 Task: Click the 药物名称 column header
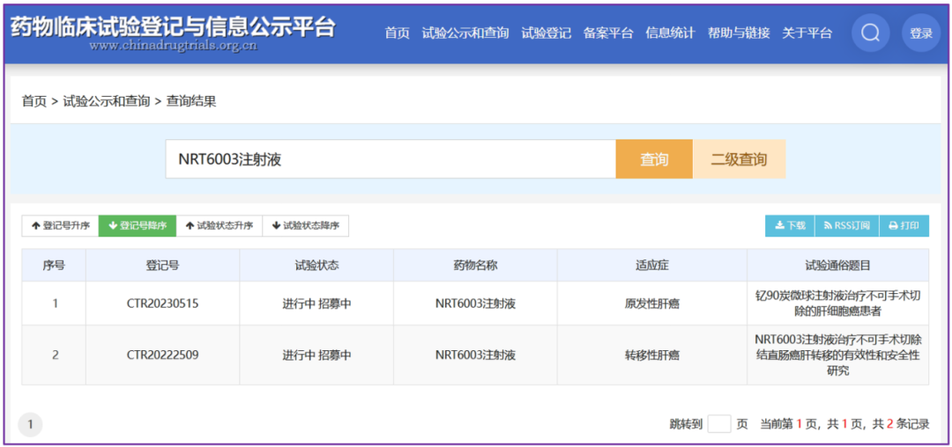[475, 265]
